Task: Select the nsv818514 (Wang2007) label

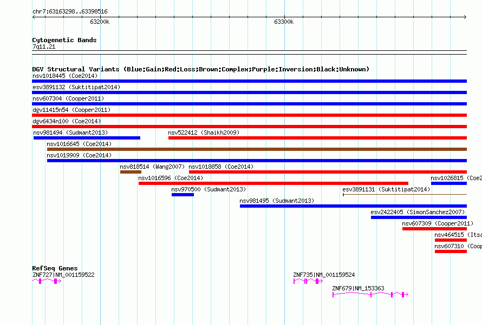Action: click(152, 167)
